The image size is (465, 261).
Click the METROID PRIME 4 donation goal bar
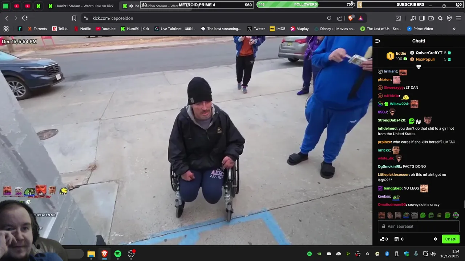pyautogui.click(x=197, y=5)
